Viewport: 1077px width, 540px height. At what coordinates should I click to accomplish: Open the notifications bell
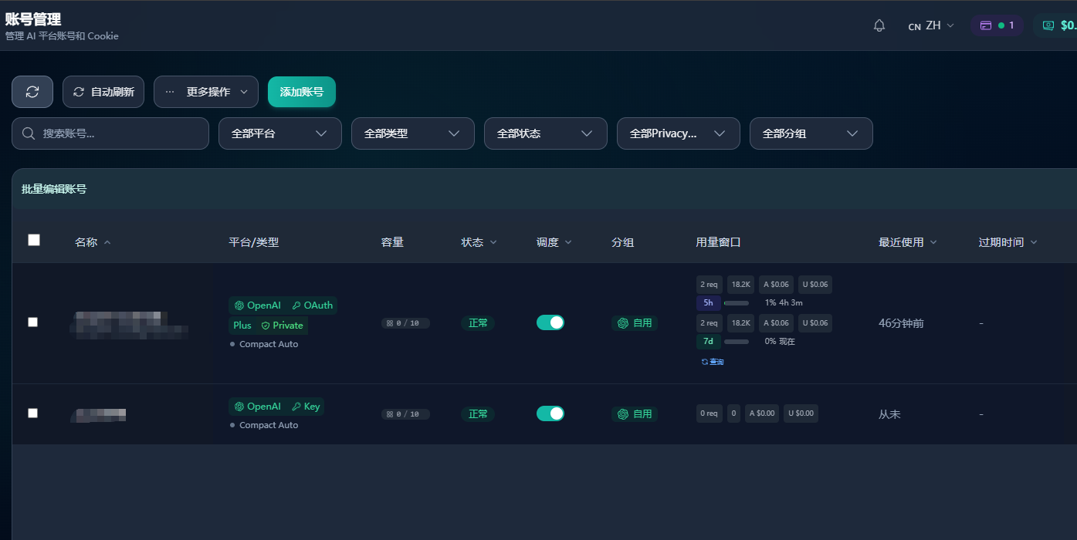879,25
